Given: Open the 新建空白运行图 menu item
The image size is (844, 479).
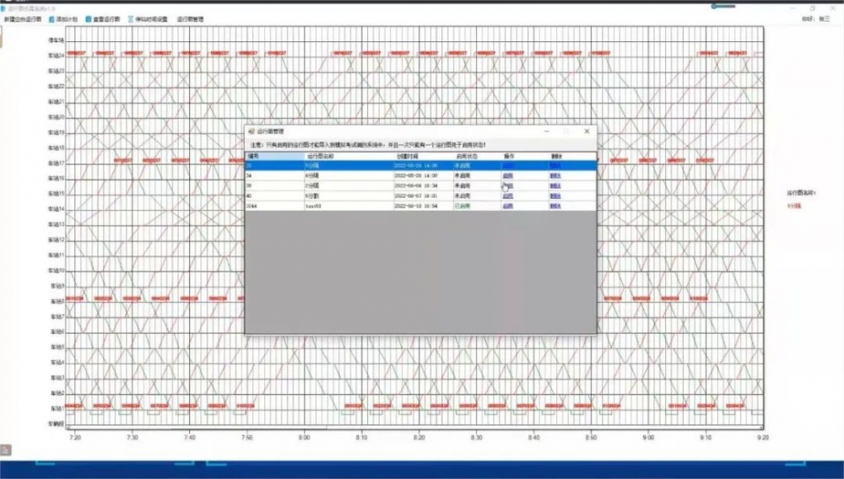Looking at the screenshot, I should [x=23, y=19].
